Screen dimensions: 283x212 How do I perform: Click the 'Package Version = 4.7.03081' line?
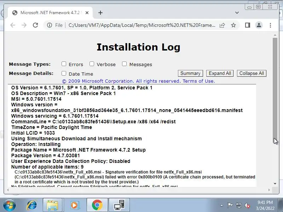[46, 155]
